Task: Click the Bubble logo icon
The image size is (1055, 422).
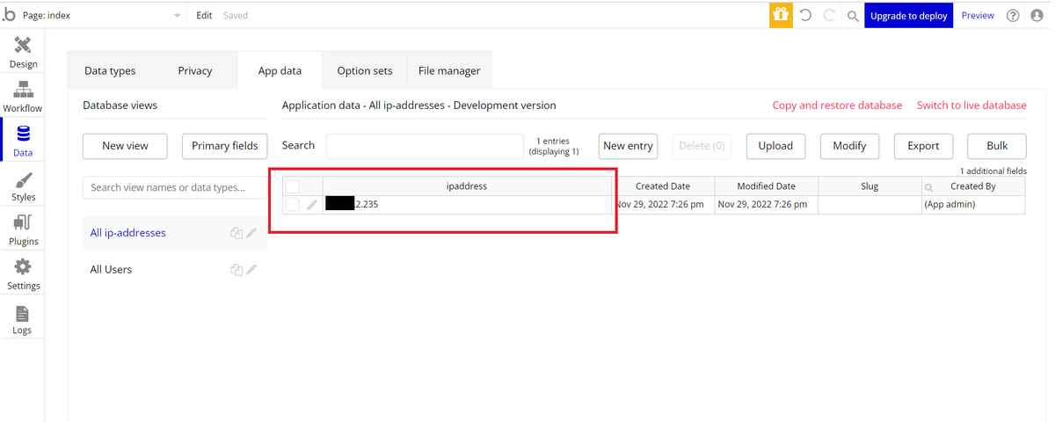Action: [x=10, y=15]
